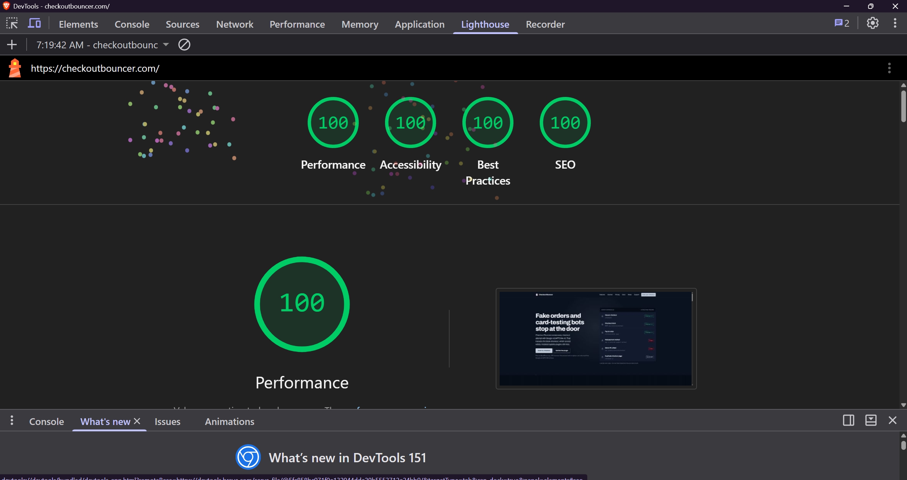Click the Chrome logo in What's new
The width and height of the screenshot is (907, 480).
(x=248, y=457)
